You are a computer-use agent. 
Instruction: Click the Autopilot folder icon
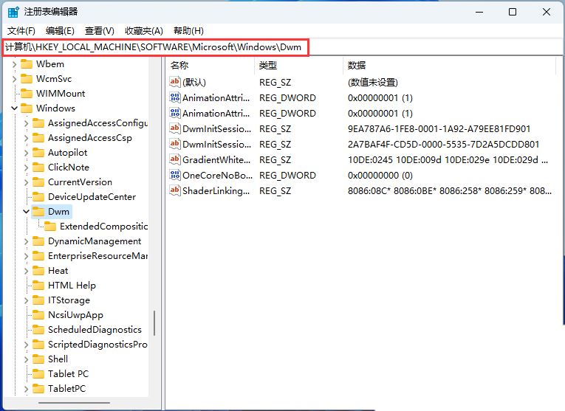(x=38, y=153)
